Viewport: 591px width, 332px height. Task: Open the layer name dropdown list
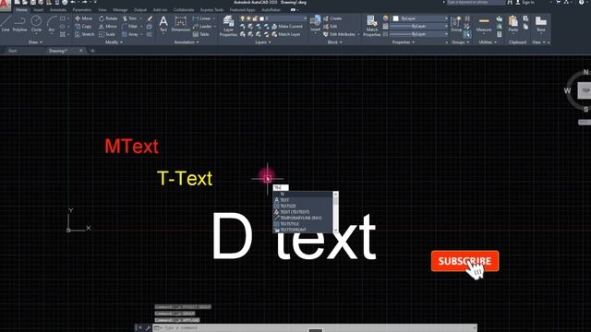tap(284, 18)
